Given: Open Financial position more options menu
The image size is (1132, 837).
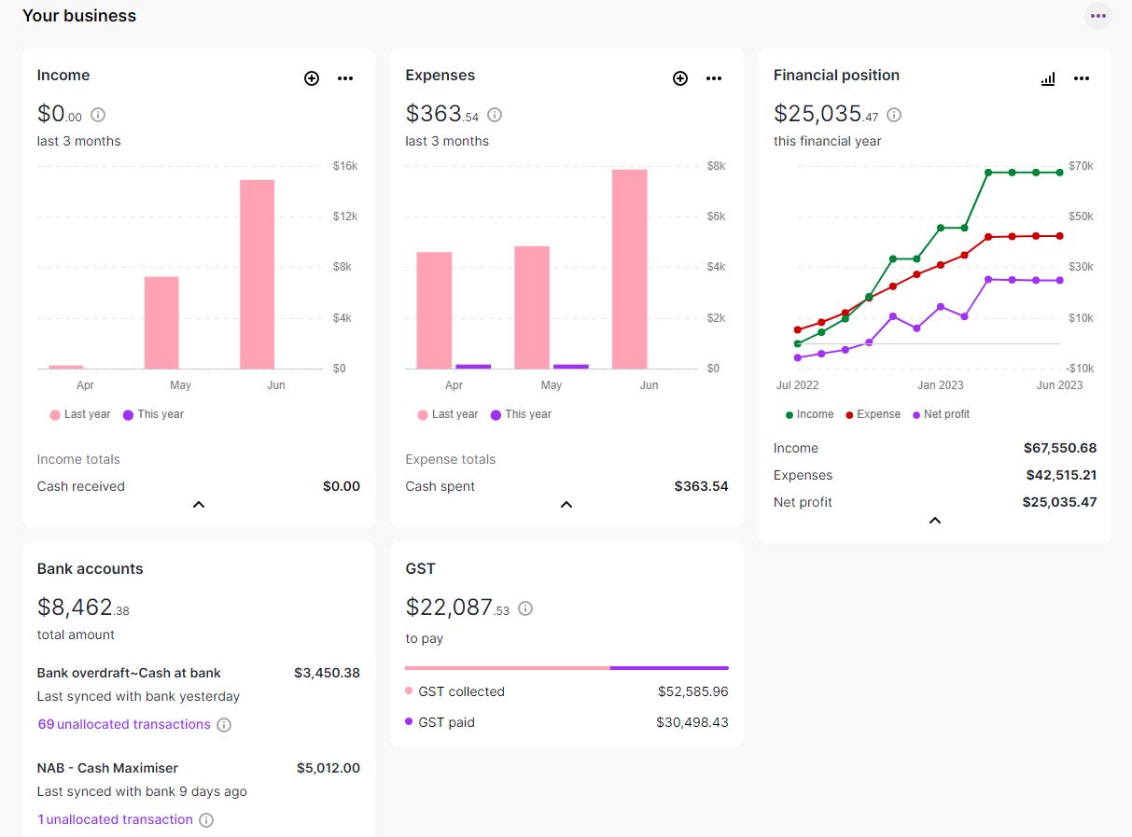Looking at the screenshot, I should (1082, 78).
